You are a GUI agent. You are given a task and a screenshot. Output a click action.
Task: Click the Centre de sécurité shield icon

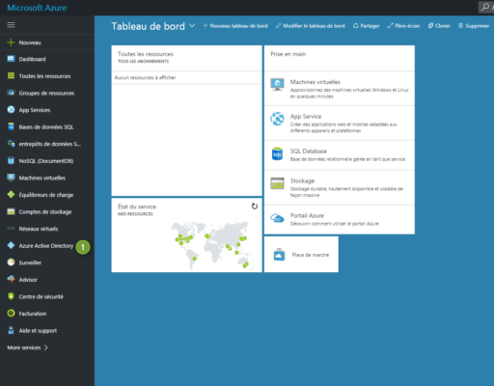pos(11,296)
